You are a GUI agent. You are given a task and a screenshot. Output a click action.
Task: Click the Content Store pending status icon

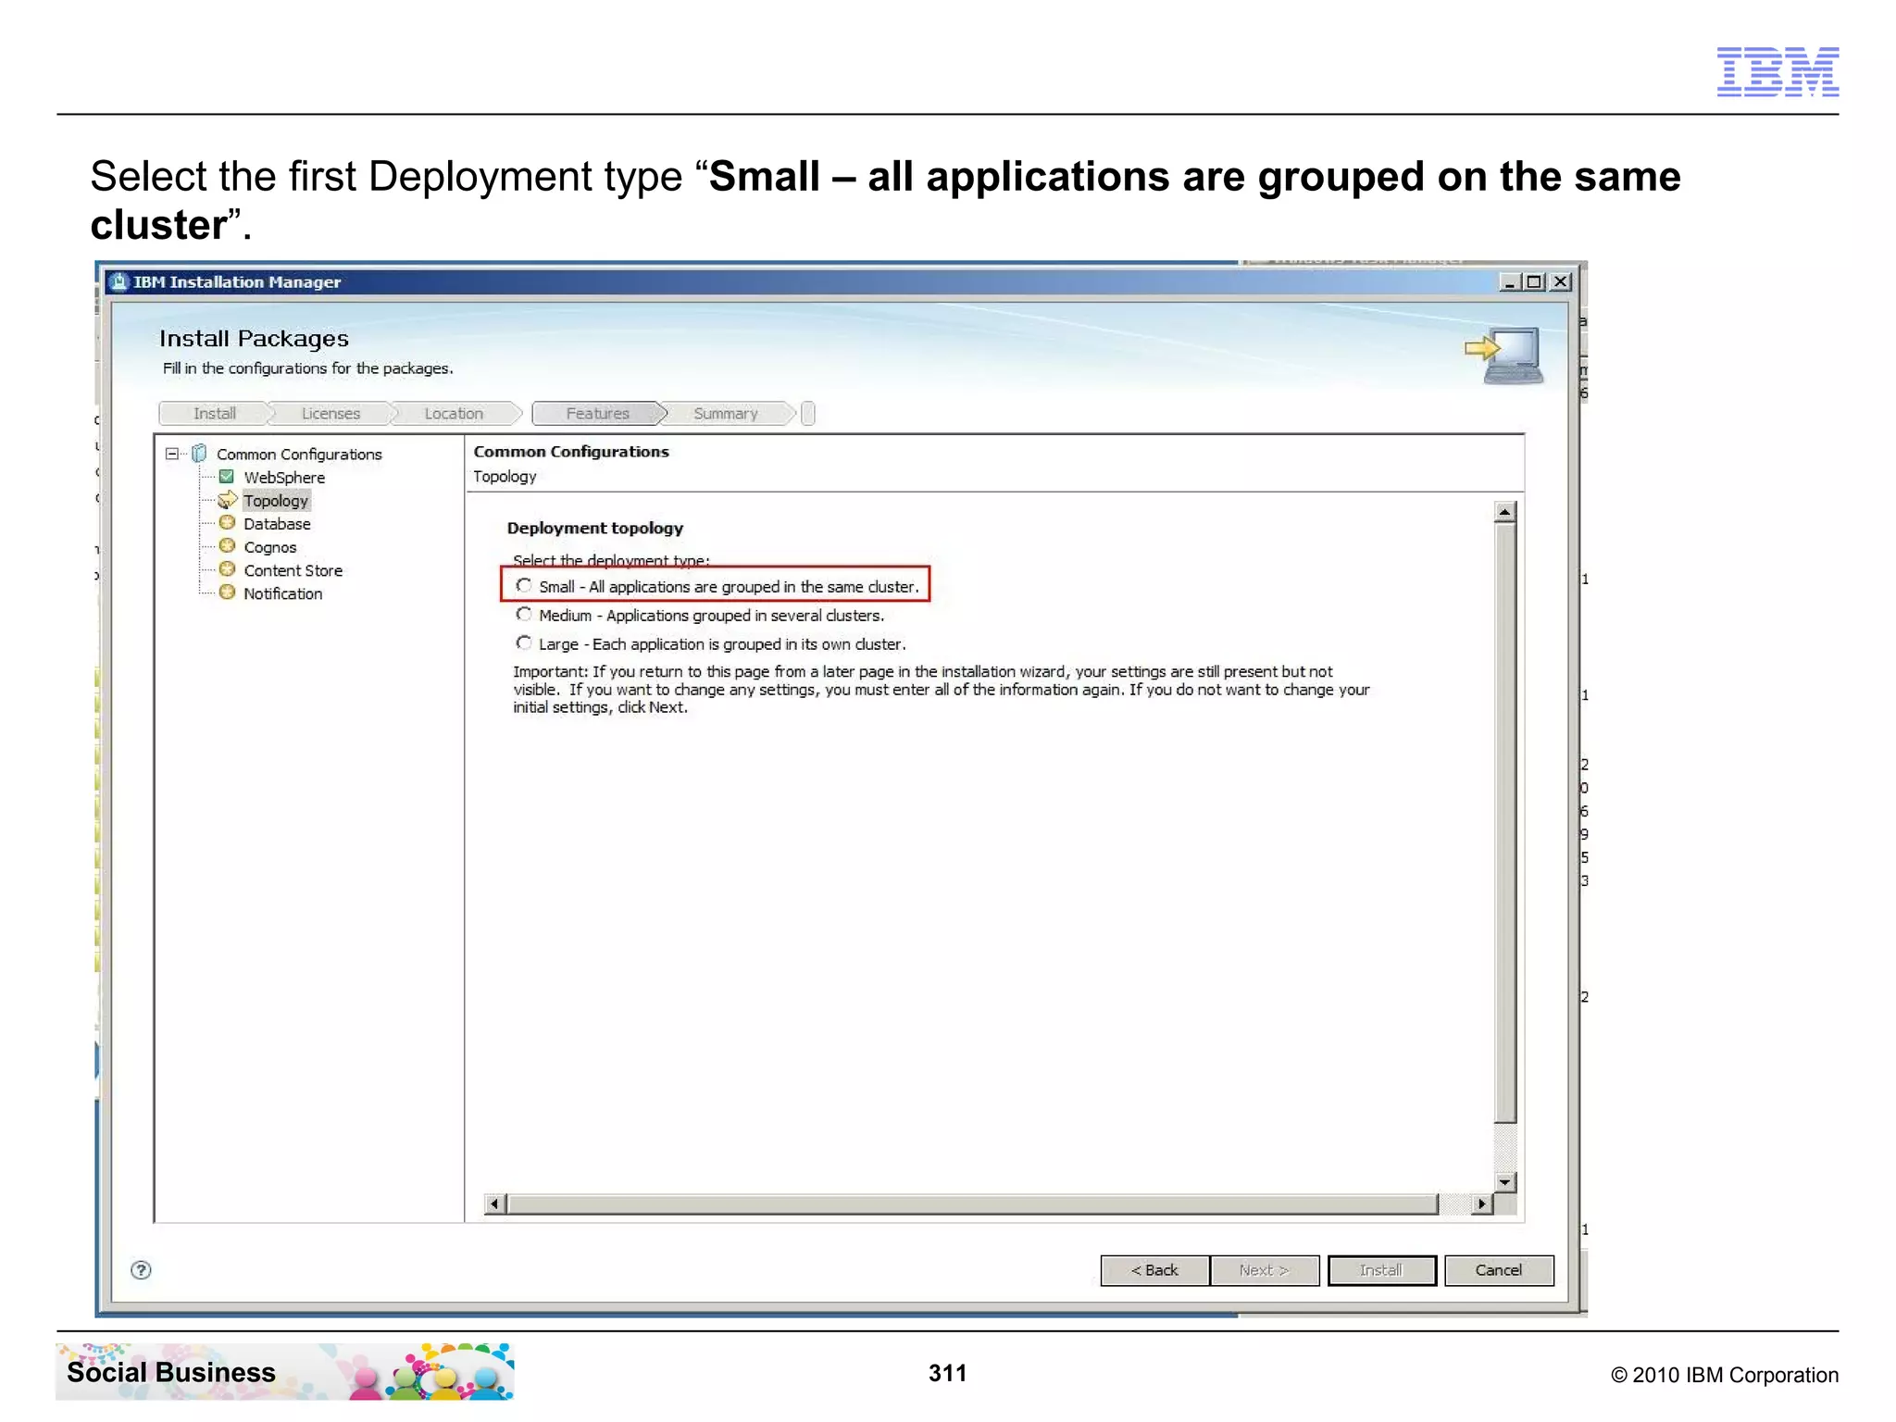(x=227, y=569)
